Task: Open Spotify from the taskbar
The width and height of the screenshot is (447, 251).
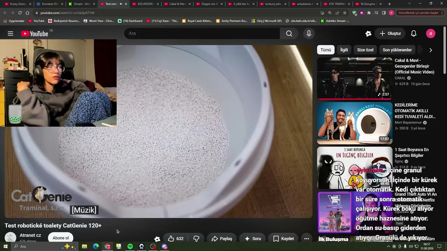Action: point(130,246)
